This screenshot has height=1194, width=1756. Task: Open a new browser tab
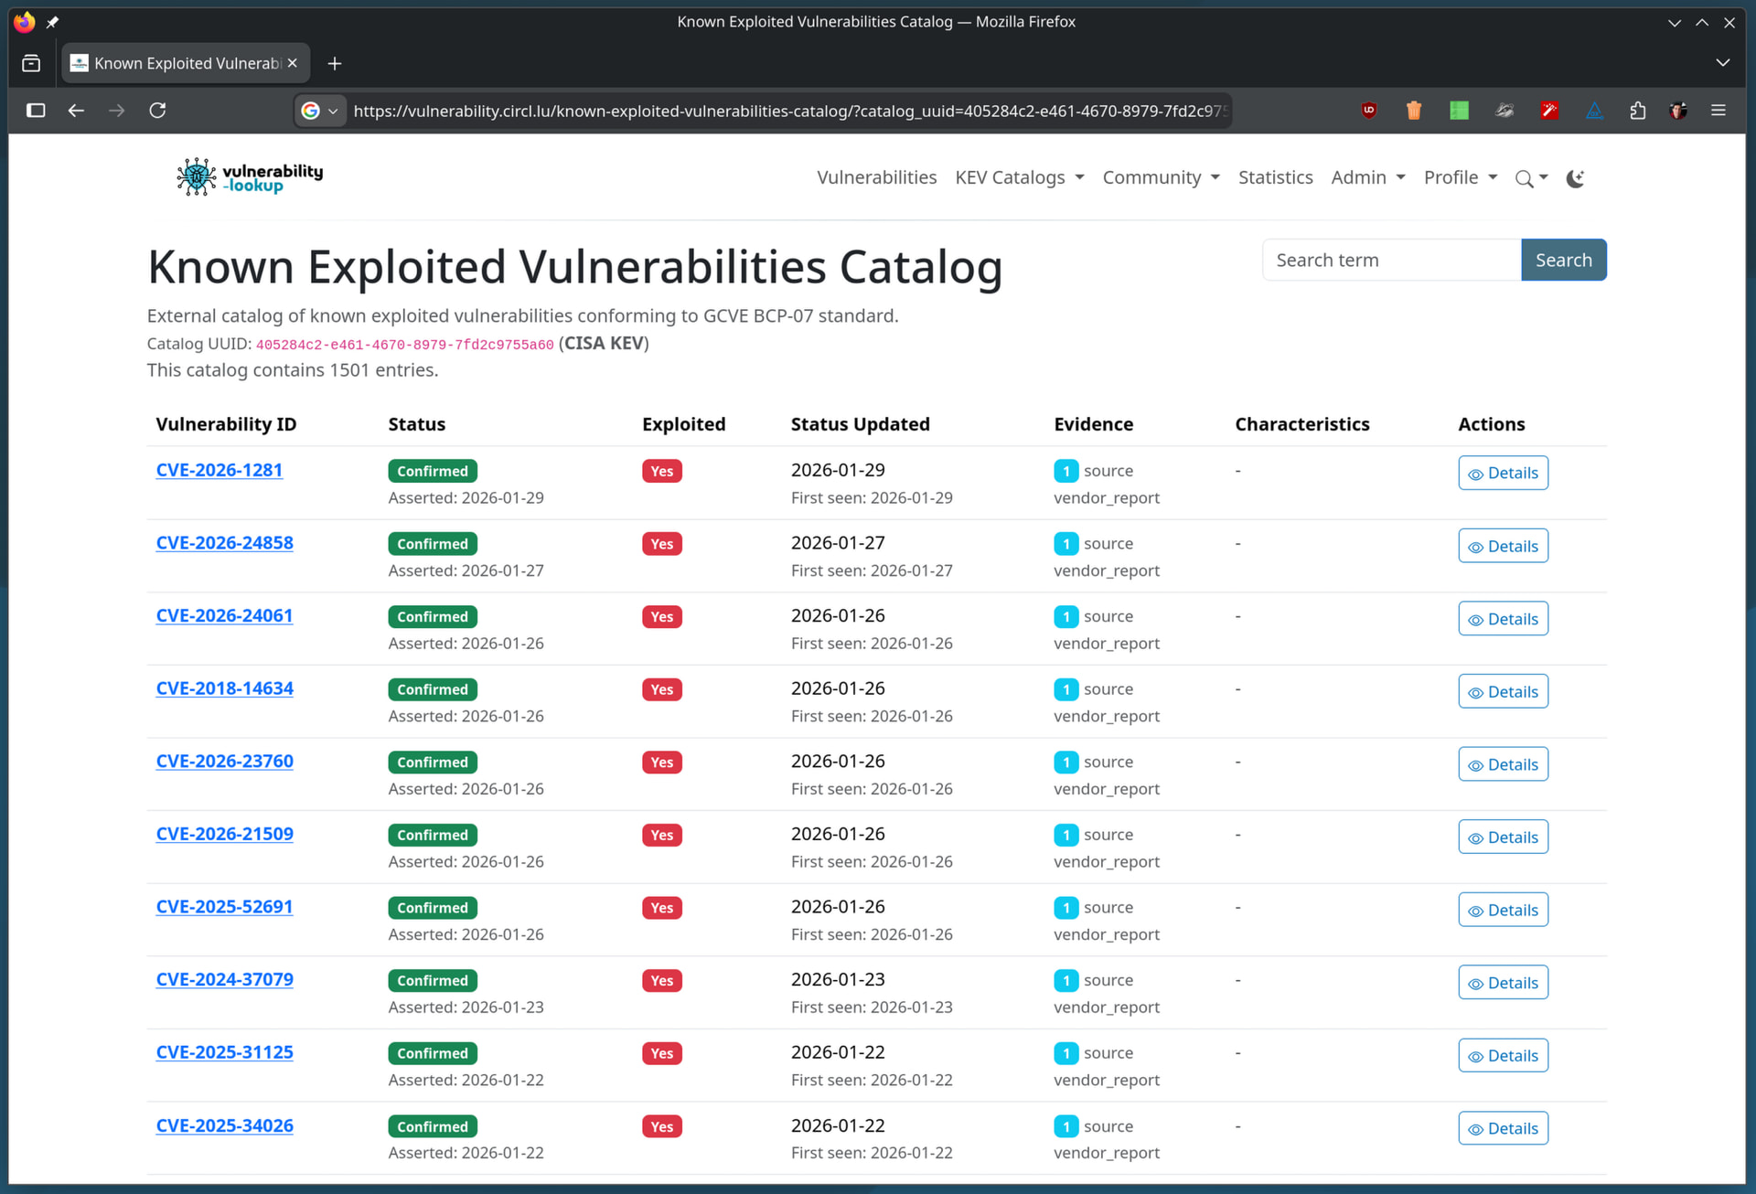click(x=335, y=63)
